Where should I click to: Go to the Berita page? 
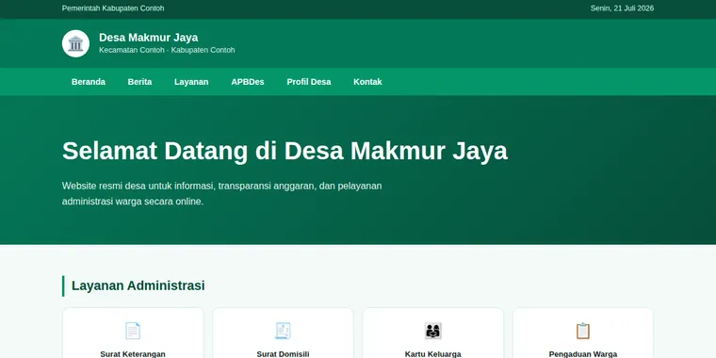point(139,82)
